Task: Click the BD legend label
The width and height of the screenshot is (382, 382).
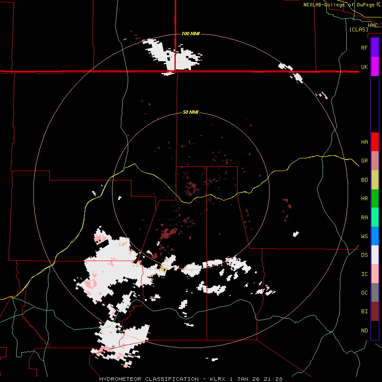Action: pos(364,180)
